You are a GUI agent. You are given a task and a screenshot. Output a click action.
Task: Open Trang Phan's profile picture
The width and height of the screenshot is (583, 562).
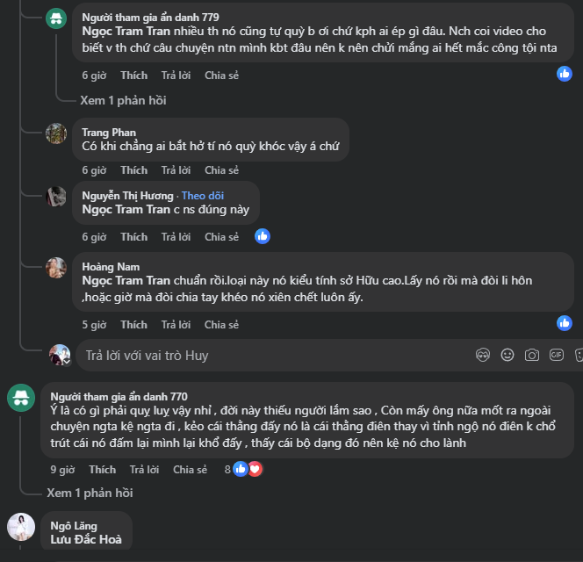(57, 134)
